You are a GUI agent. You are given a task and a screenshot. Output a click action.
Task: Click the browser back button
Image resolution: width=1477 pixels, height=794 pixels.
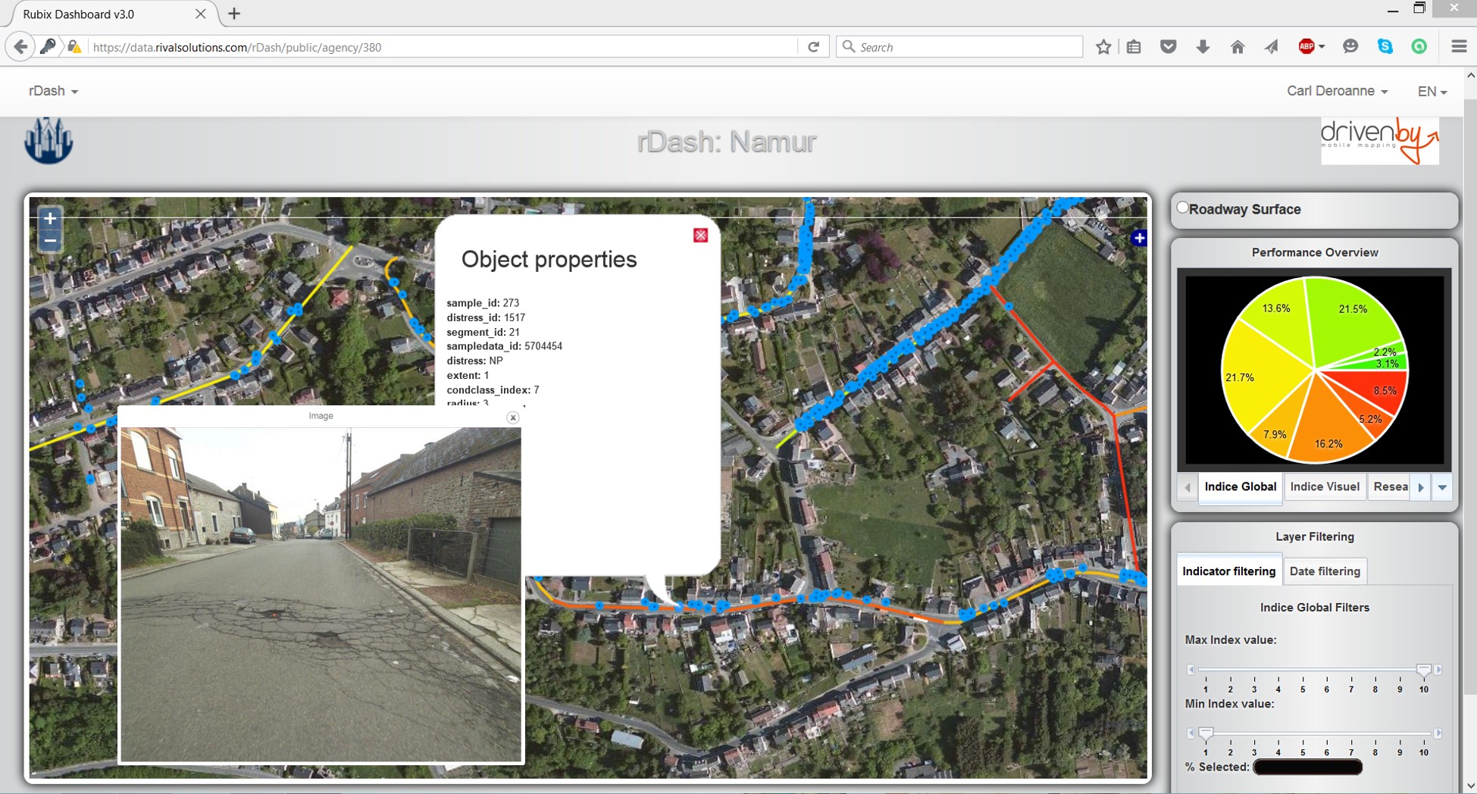point(20,47)
